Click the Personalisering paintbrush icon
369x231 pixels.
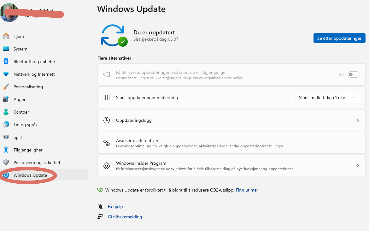point(6,87)
